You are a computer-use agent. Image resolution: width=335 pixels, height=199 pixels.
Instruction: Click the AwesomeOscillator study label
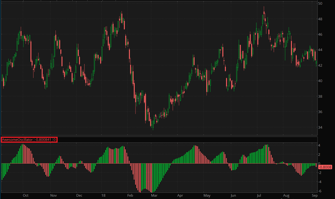17,140
